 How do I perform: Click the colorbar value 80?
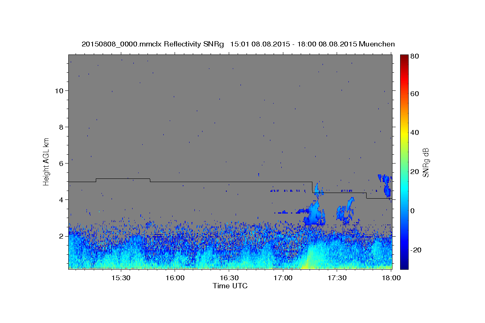point(414,57)
